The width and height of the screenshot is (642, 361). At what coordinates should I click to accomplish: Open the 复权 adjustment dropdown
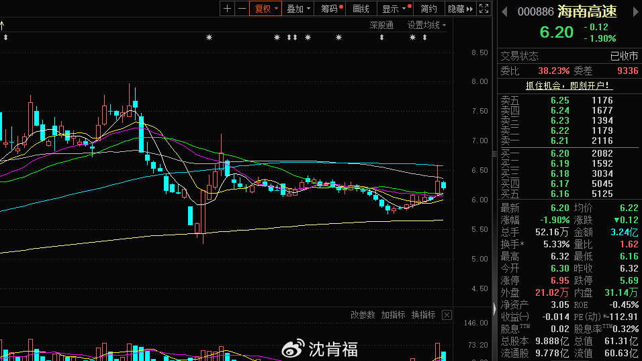click(266, 9)
